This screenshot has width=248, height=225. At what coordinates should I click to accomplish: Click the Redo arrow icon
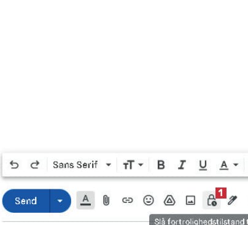tap(35, 165)
